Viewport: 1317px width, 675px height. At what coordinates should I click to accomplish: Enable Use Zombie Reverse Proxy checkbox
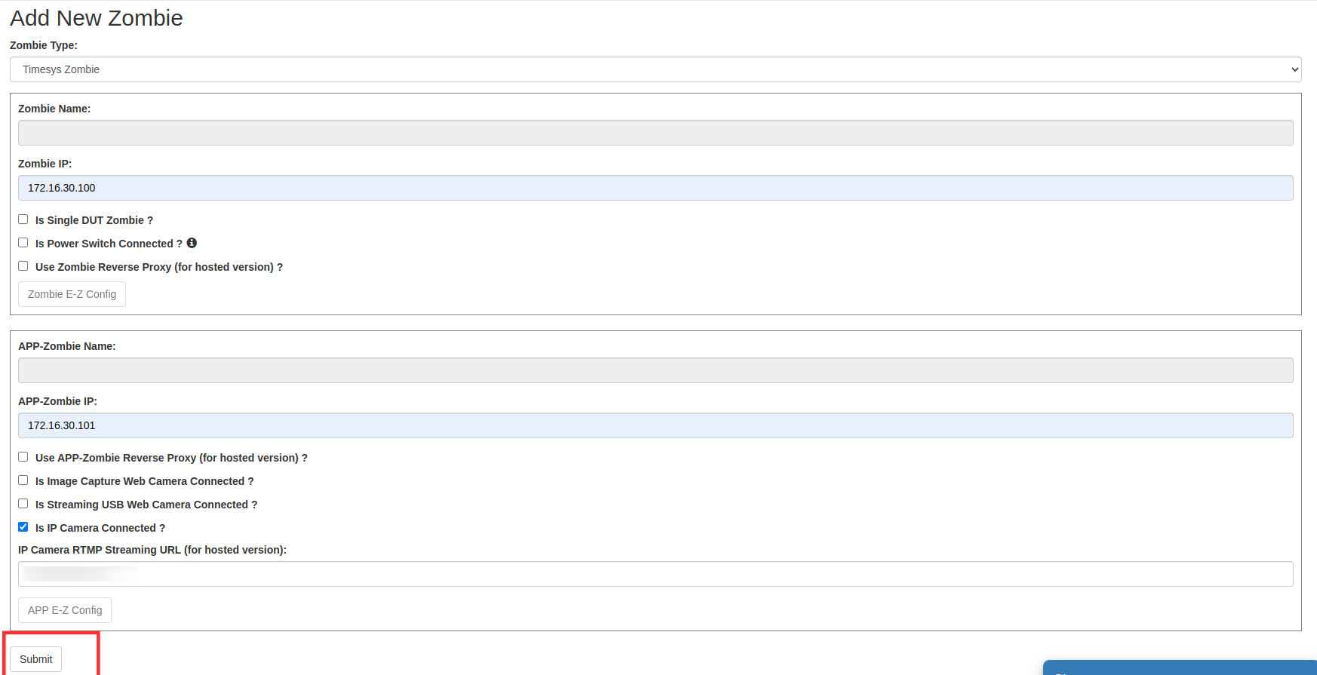[23, 266]
